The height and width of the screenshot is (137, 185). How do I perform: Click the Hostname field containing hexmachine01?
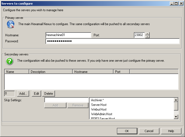click(x=68, y=35)
